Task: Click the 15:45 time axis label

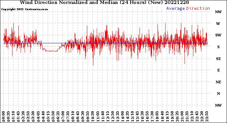Action: [138, 116]
